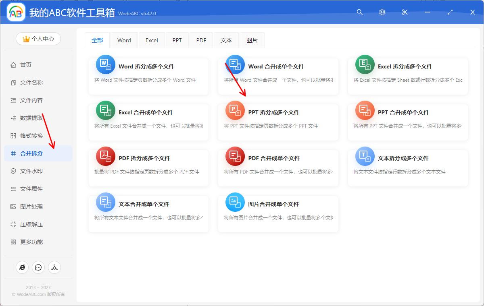Open the PDF 合并成单个文件 tool card
The height and width of the screenshot is (306, 484).
tap(278, 168)
